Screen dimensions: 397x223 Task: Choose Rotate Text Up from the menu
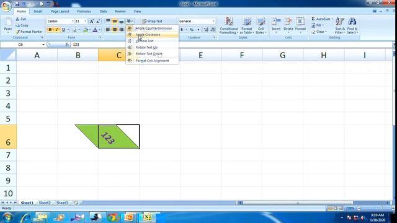[152, 47]
